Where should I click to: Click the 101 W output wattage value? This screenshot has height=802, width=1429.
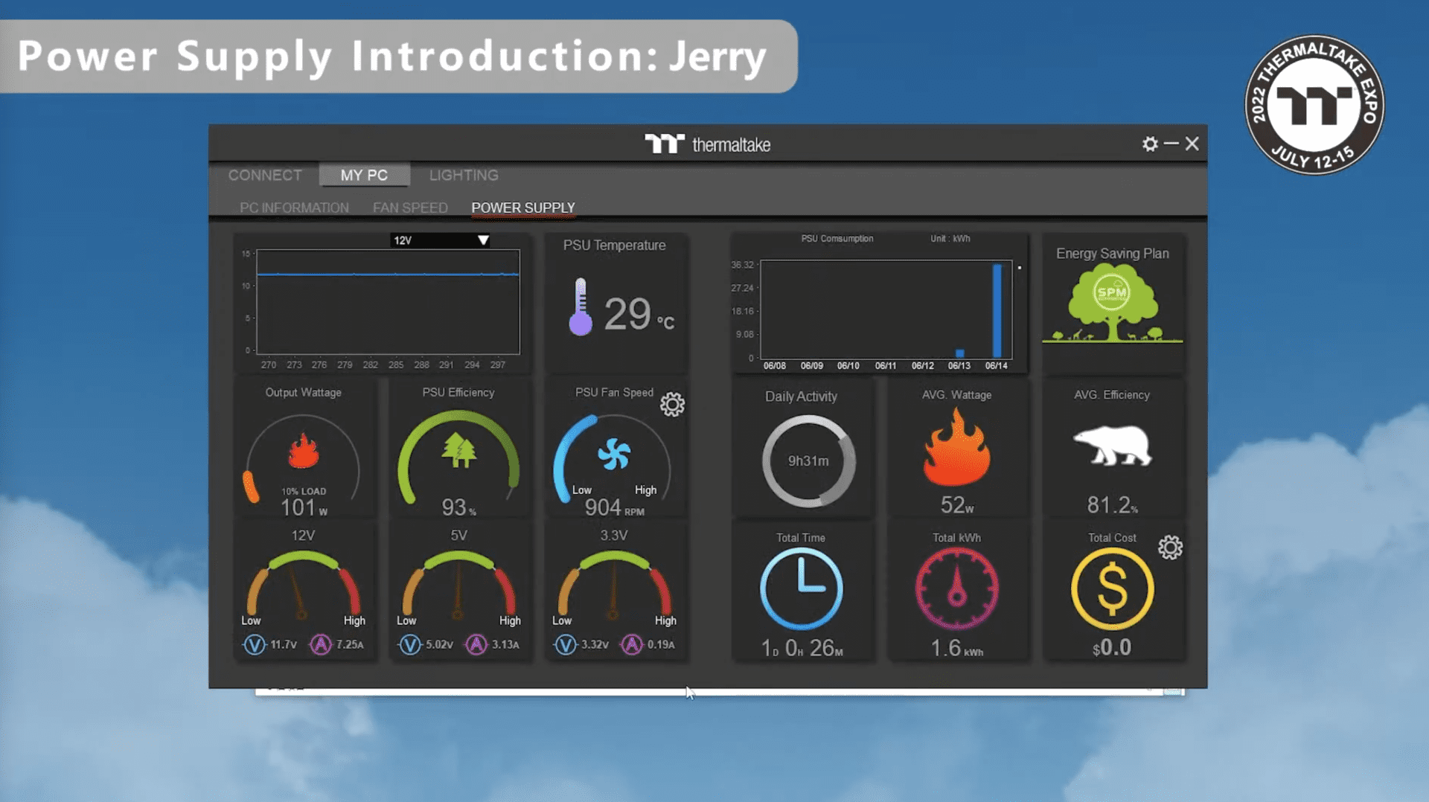tap(304, 507)
